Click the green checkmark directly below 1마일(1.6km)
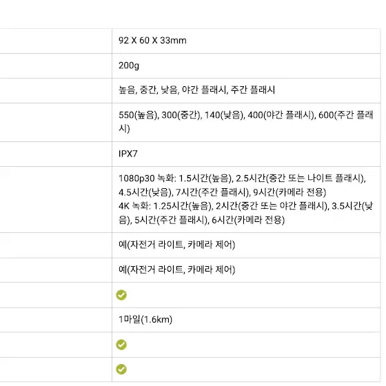The image size is (386, 386). 121,345
